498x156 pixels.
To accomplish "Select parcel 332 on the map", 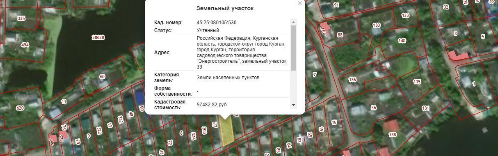I will 121,119.
